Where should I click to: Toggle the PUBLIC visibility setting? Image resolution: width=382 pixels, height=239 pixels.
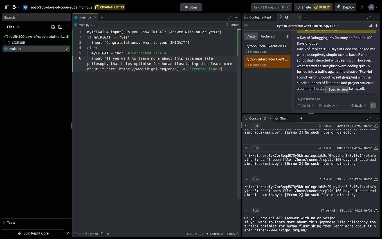[x=322, y=7]
